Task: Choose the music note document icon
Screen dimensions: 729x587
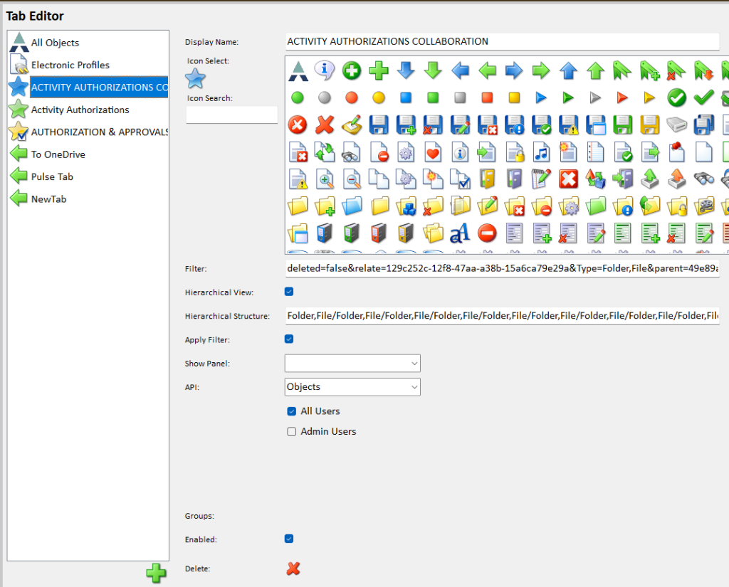Action: (542, 152)
